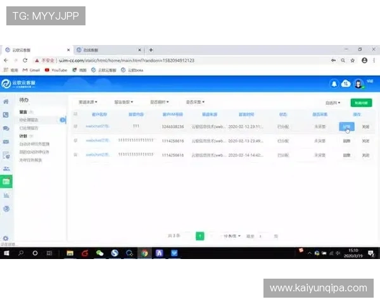This screenshot has width=380, height=304.
Task: Click the browser reload button
Action: (25, 60)
